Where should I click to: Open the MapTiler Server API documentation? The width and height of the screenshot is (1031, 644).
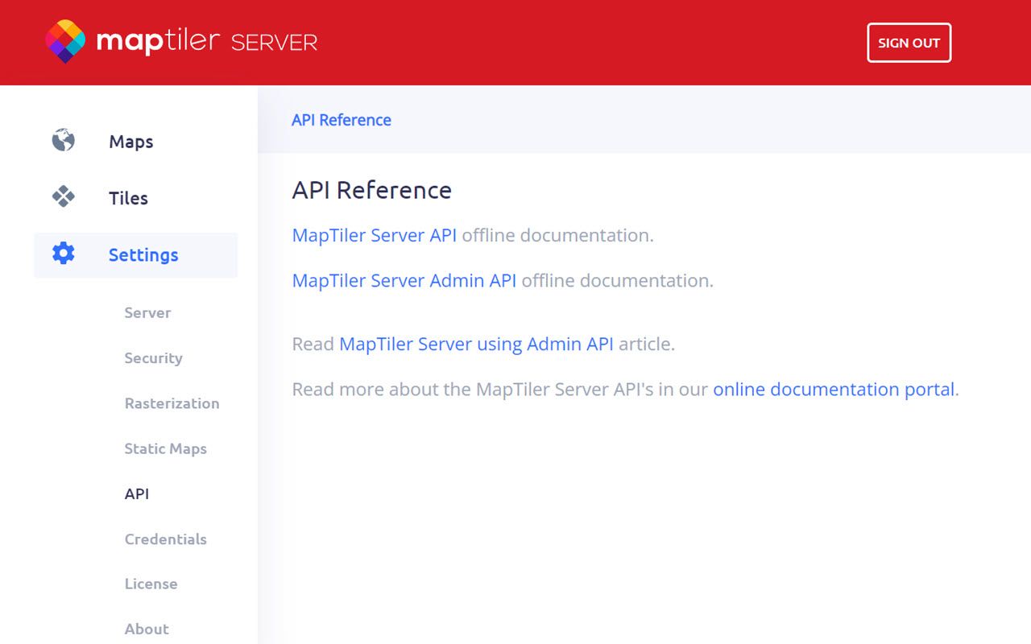coord(375,235)
